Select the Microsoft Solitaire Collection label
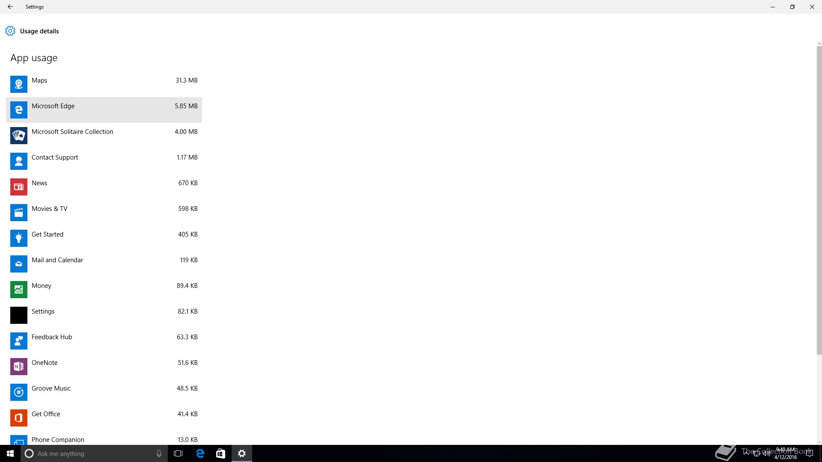 point(72,132)
